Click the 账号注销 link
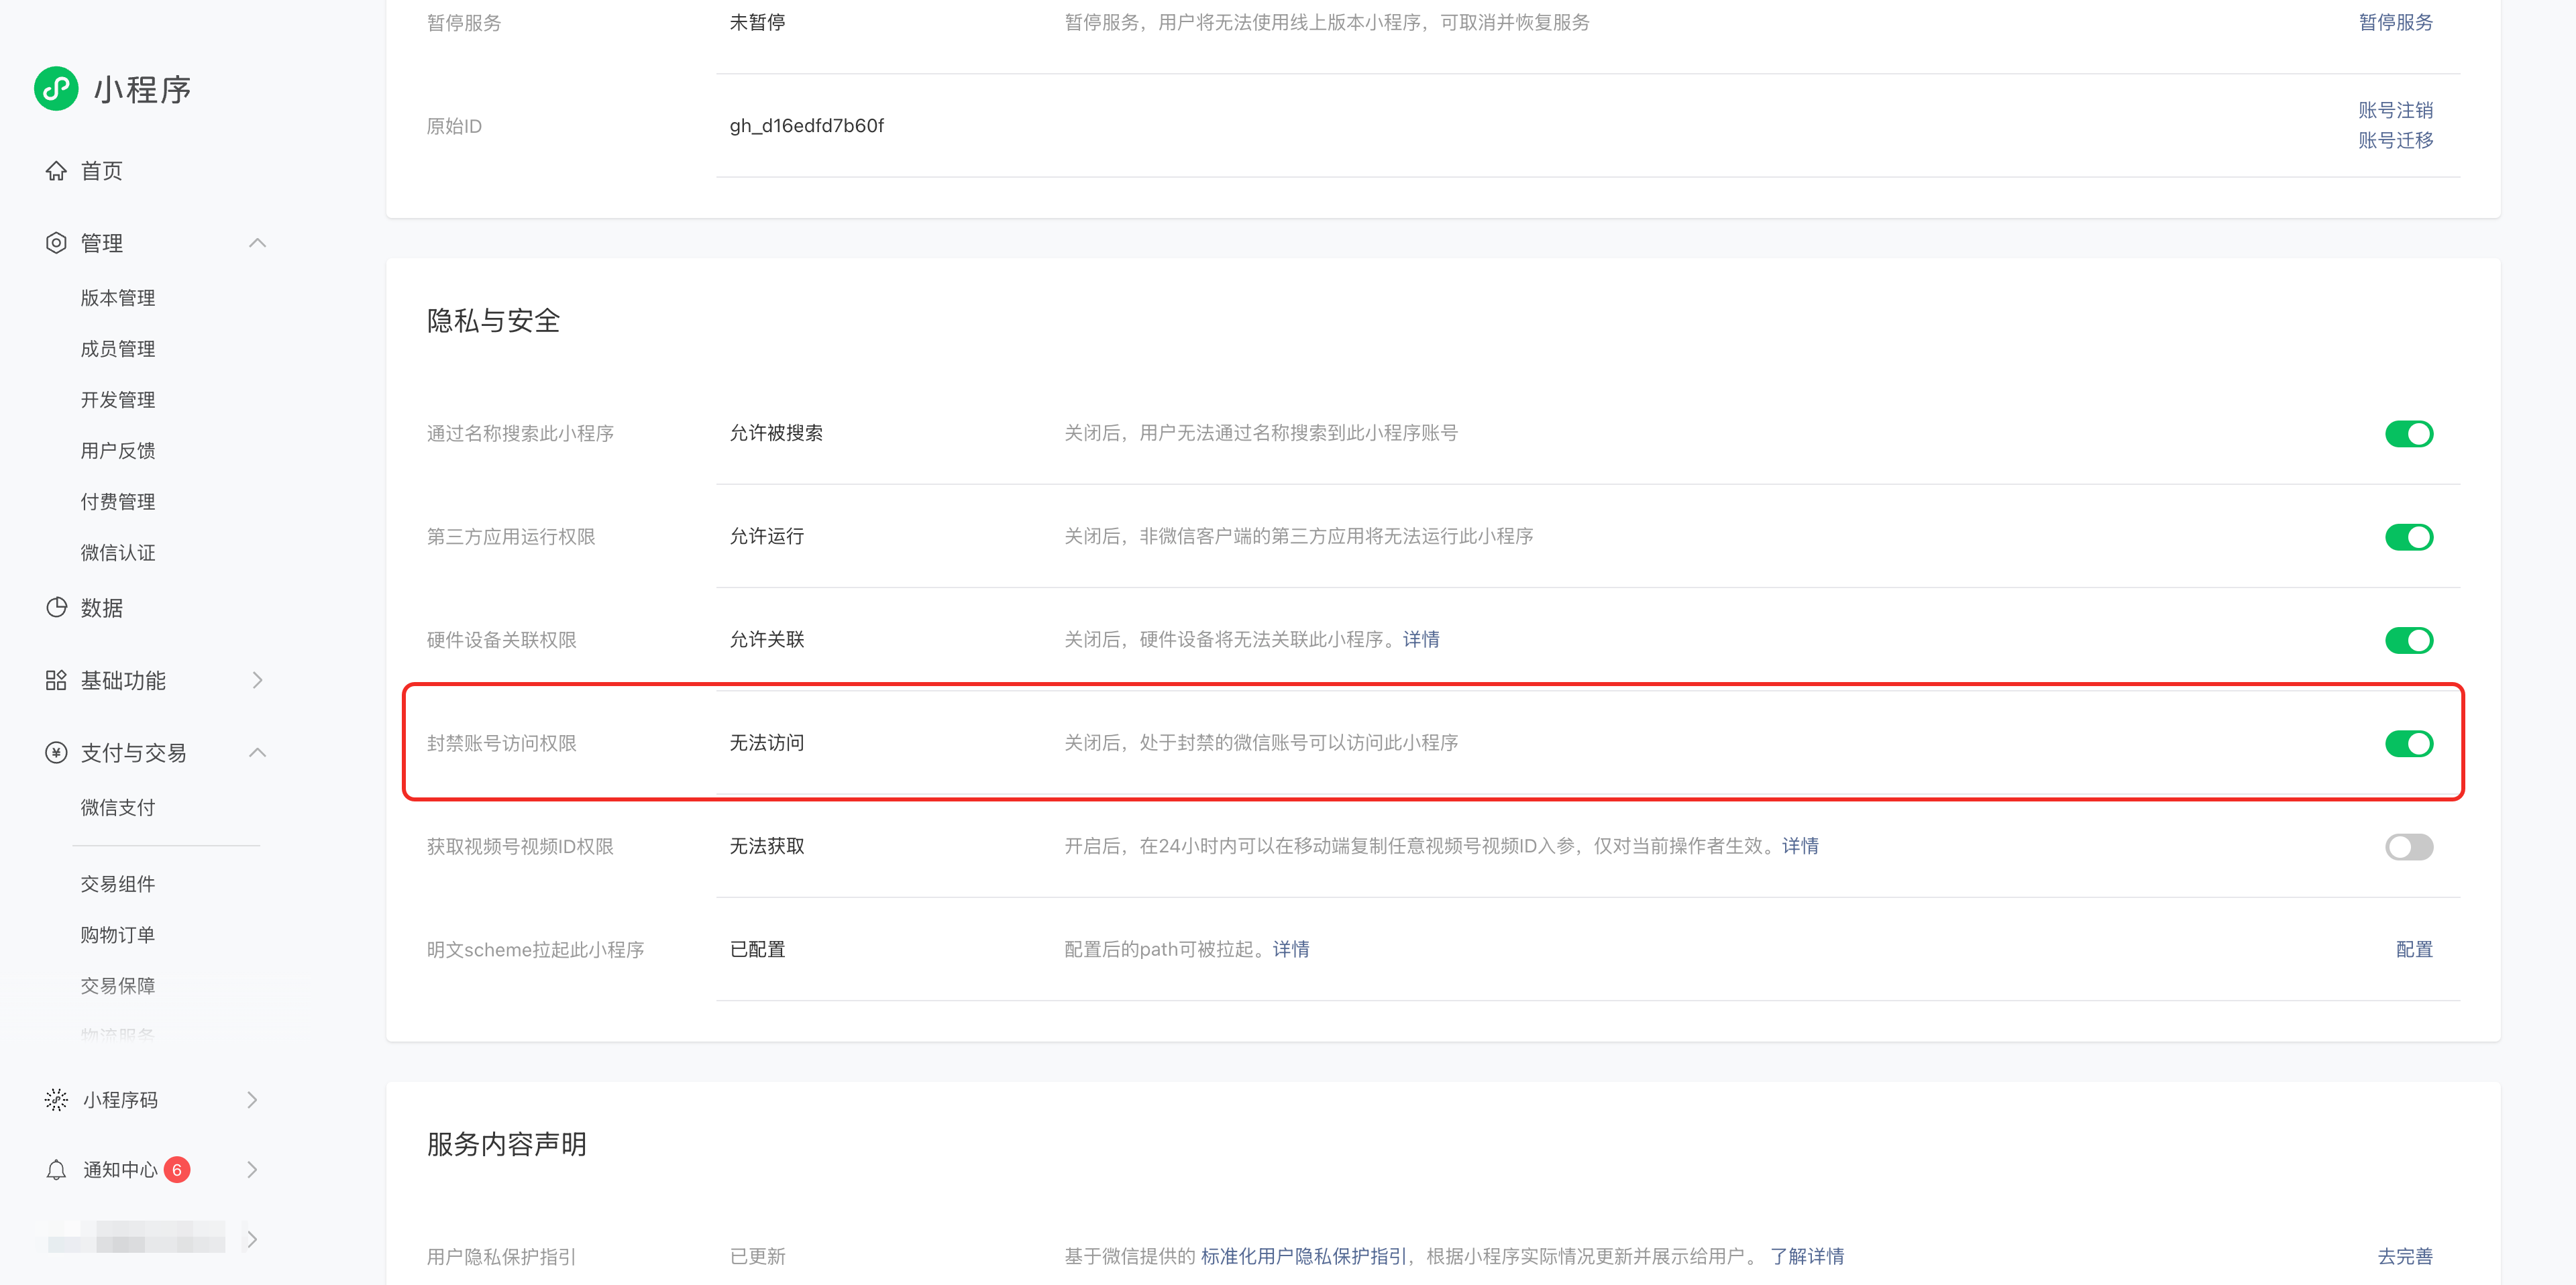2576x1285 pixels. point(2395,110)
